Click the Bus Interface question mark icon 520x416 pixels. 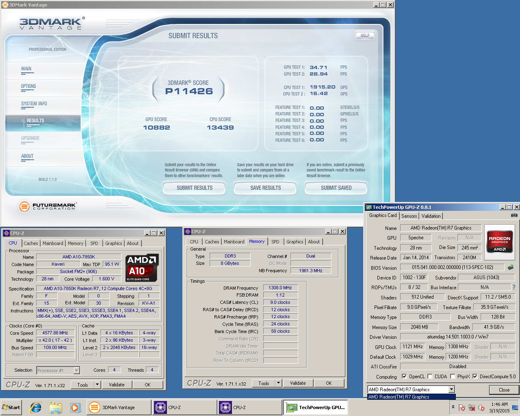tap(514, 287)
